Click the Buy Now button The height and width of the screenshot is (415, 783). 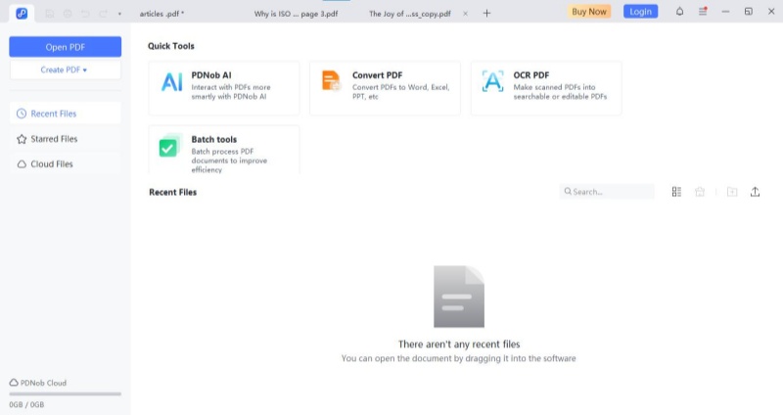[x=589, y=12]
